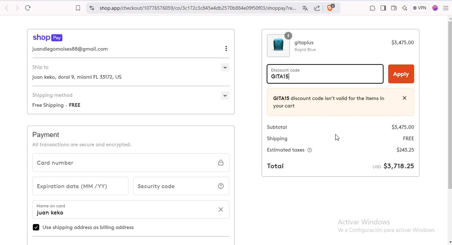The width and height of the screenshot is (452, 245).
Task: Reload the checkout page
Action: point(28,8)
